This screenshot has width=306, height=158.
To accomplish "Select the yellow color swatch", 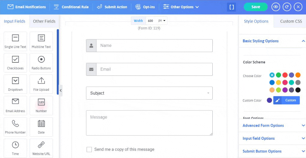I will tap(278, 83).
